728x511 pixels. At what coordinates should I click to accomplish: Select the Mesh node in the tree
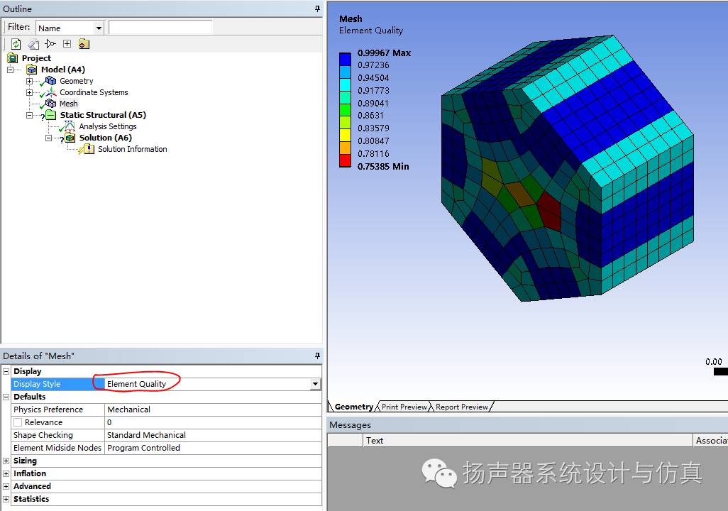68,104
